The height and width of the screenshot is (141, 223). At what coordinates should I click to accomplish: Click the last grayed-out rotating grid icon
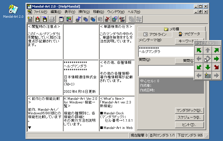coord(139,19)
